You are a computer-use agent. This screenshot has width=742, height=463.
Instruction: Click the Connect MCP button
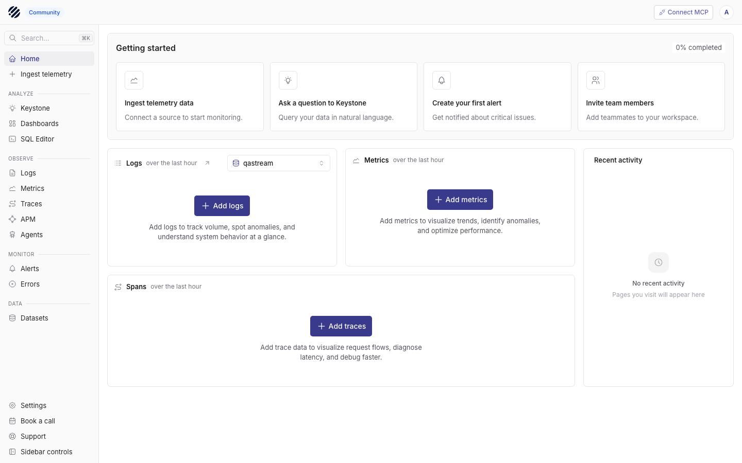(x=683, y=12)
